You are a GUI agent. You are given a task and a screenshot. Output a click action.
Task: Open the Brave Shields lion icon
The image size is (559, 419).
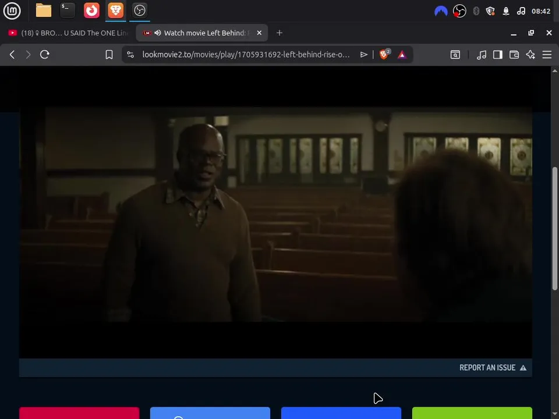pos(385,54)
